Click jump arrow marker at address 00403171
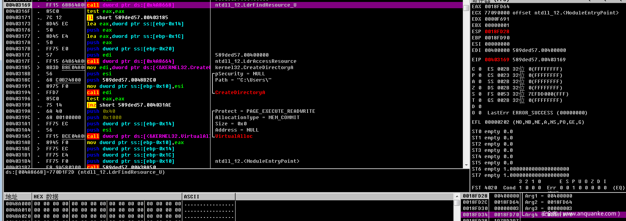The height and width of the screenshot is (221, 626). pyautogui.click(x=40, y=18)
